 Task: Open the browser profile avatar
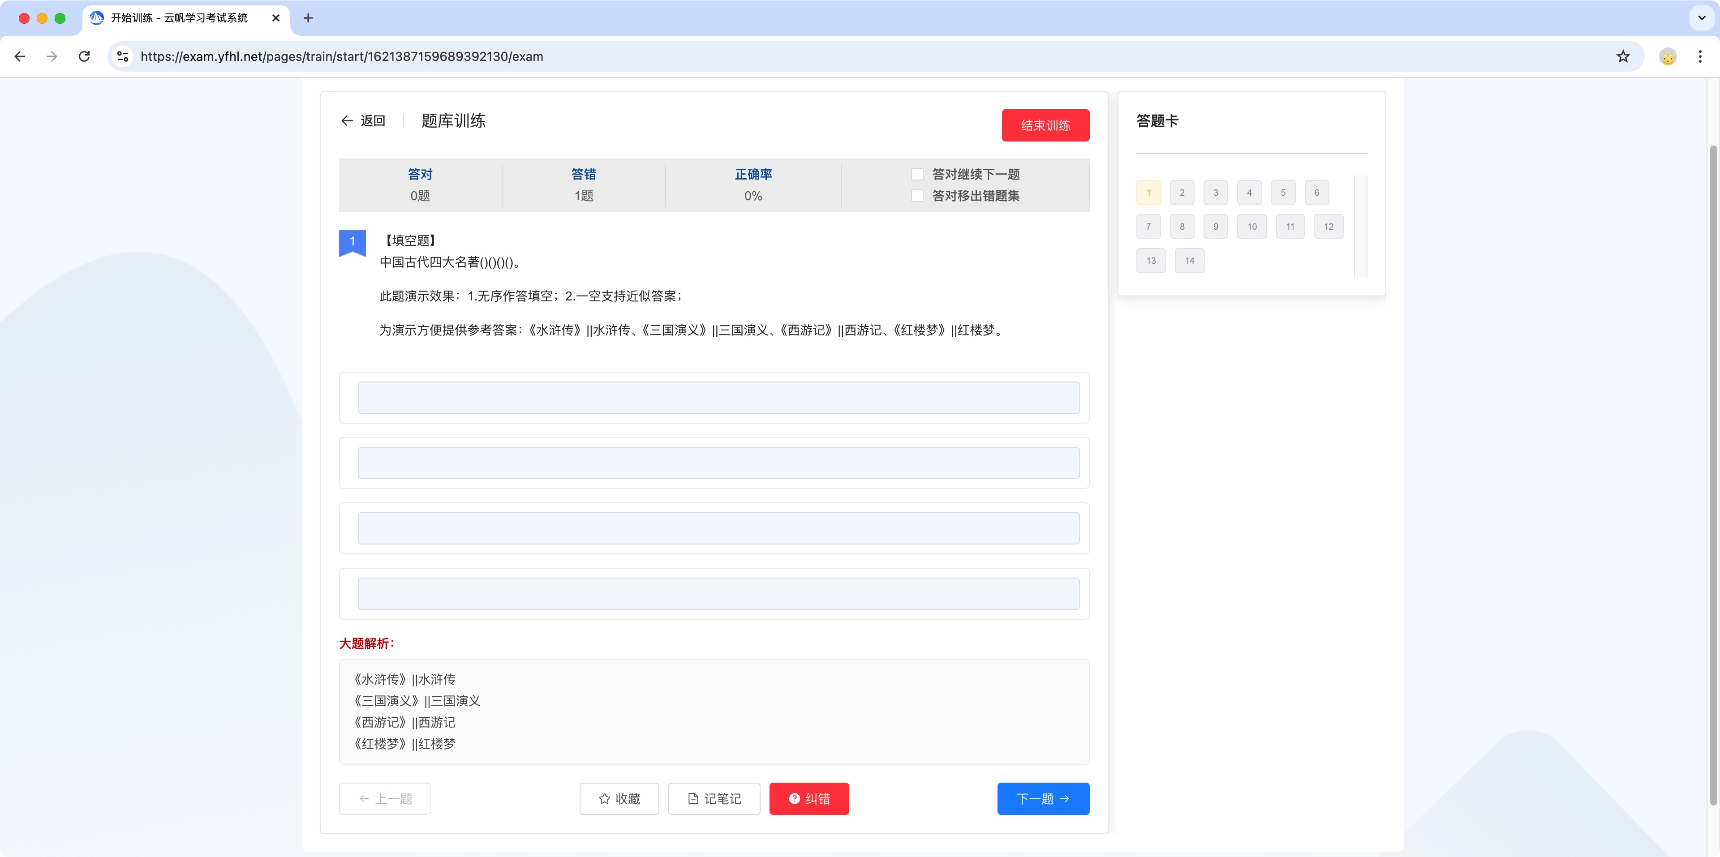1668,57
